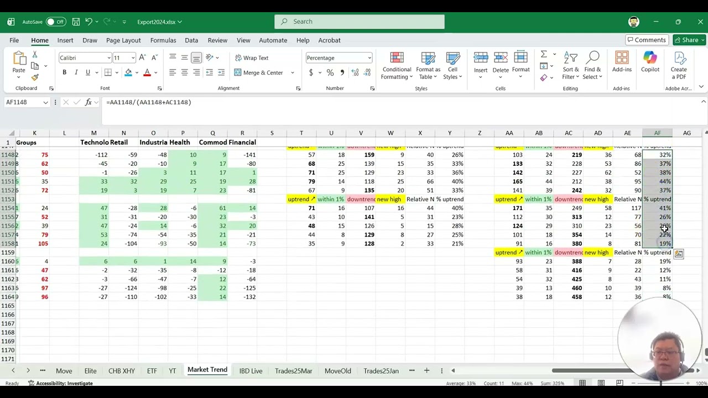The width and height of the screenshot is (708, 398).
Task: Click the Increase Decimal icon
Action: click(x=355, y=72)
